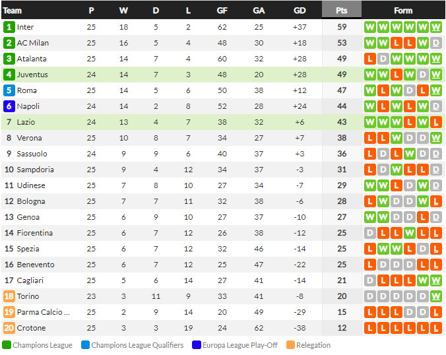This screenshot has width=446, height=355.
Task: Click the Team column header
Action: tap(13, 11)
